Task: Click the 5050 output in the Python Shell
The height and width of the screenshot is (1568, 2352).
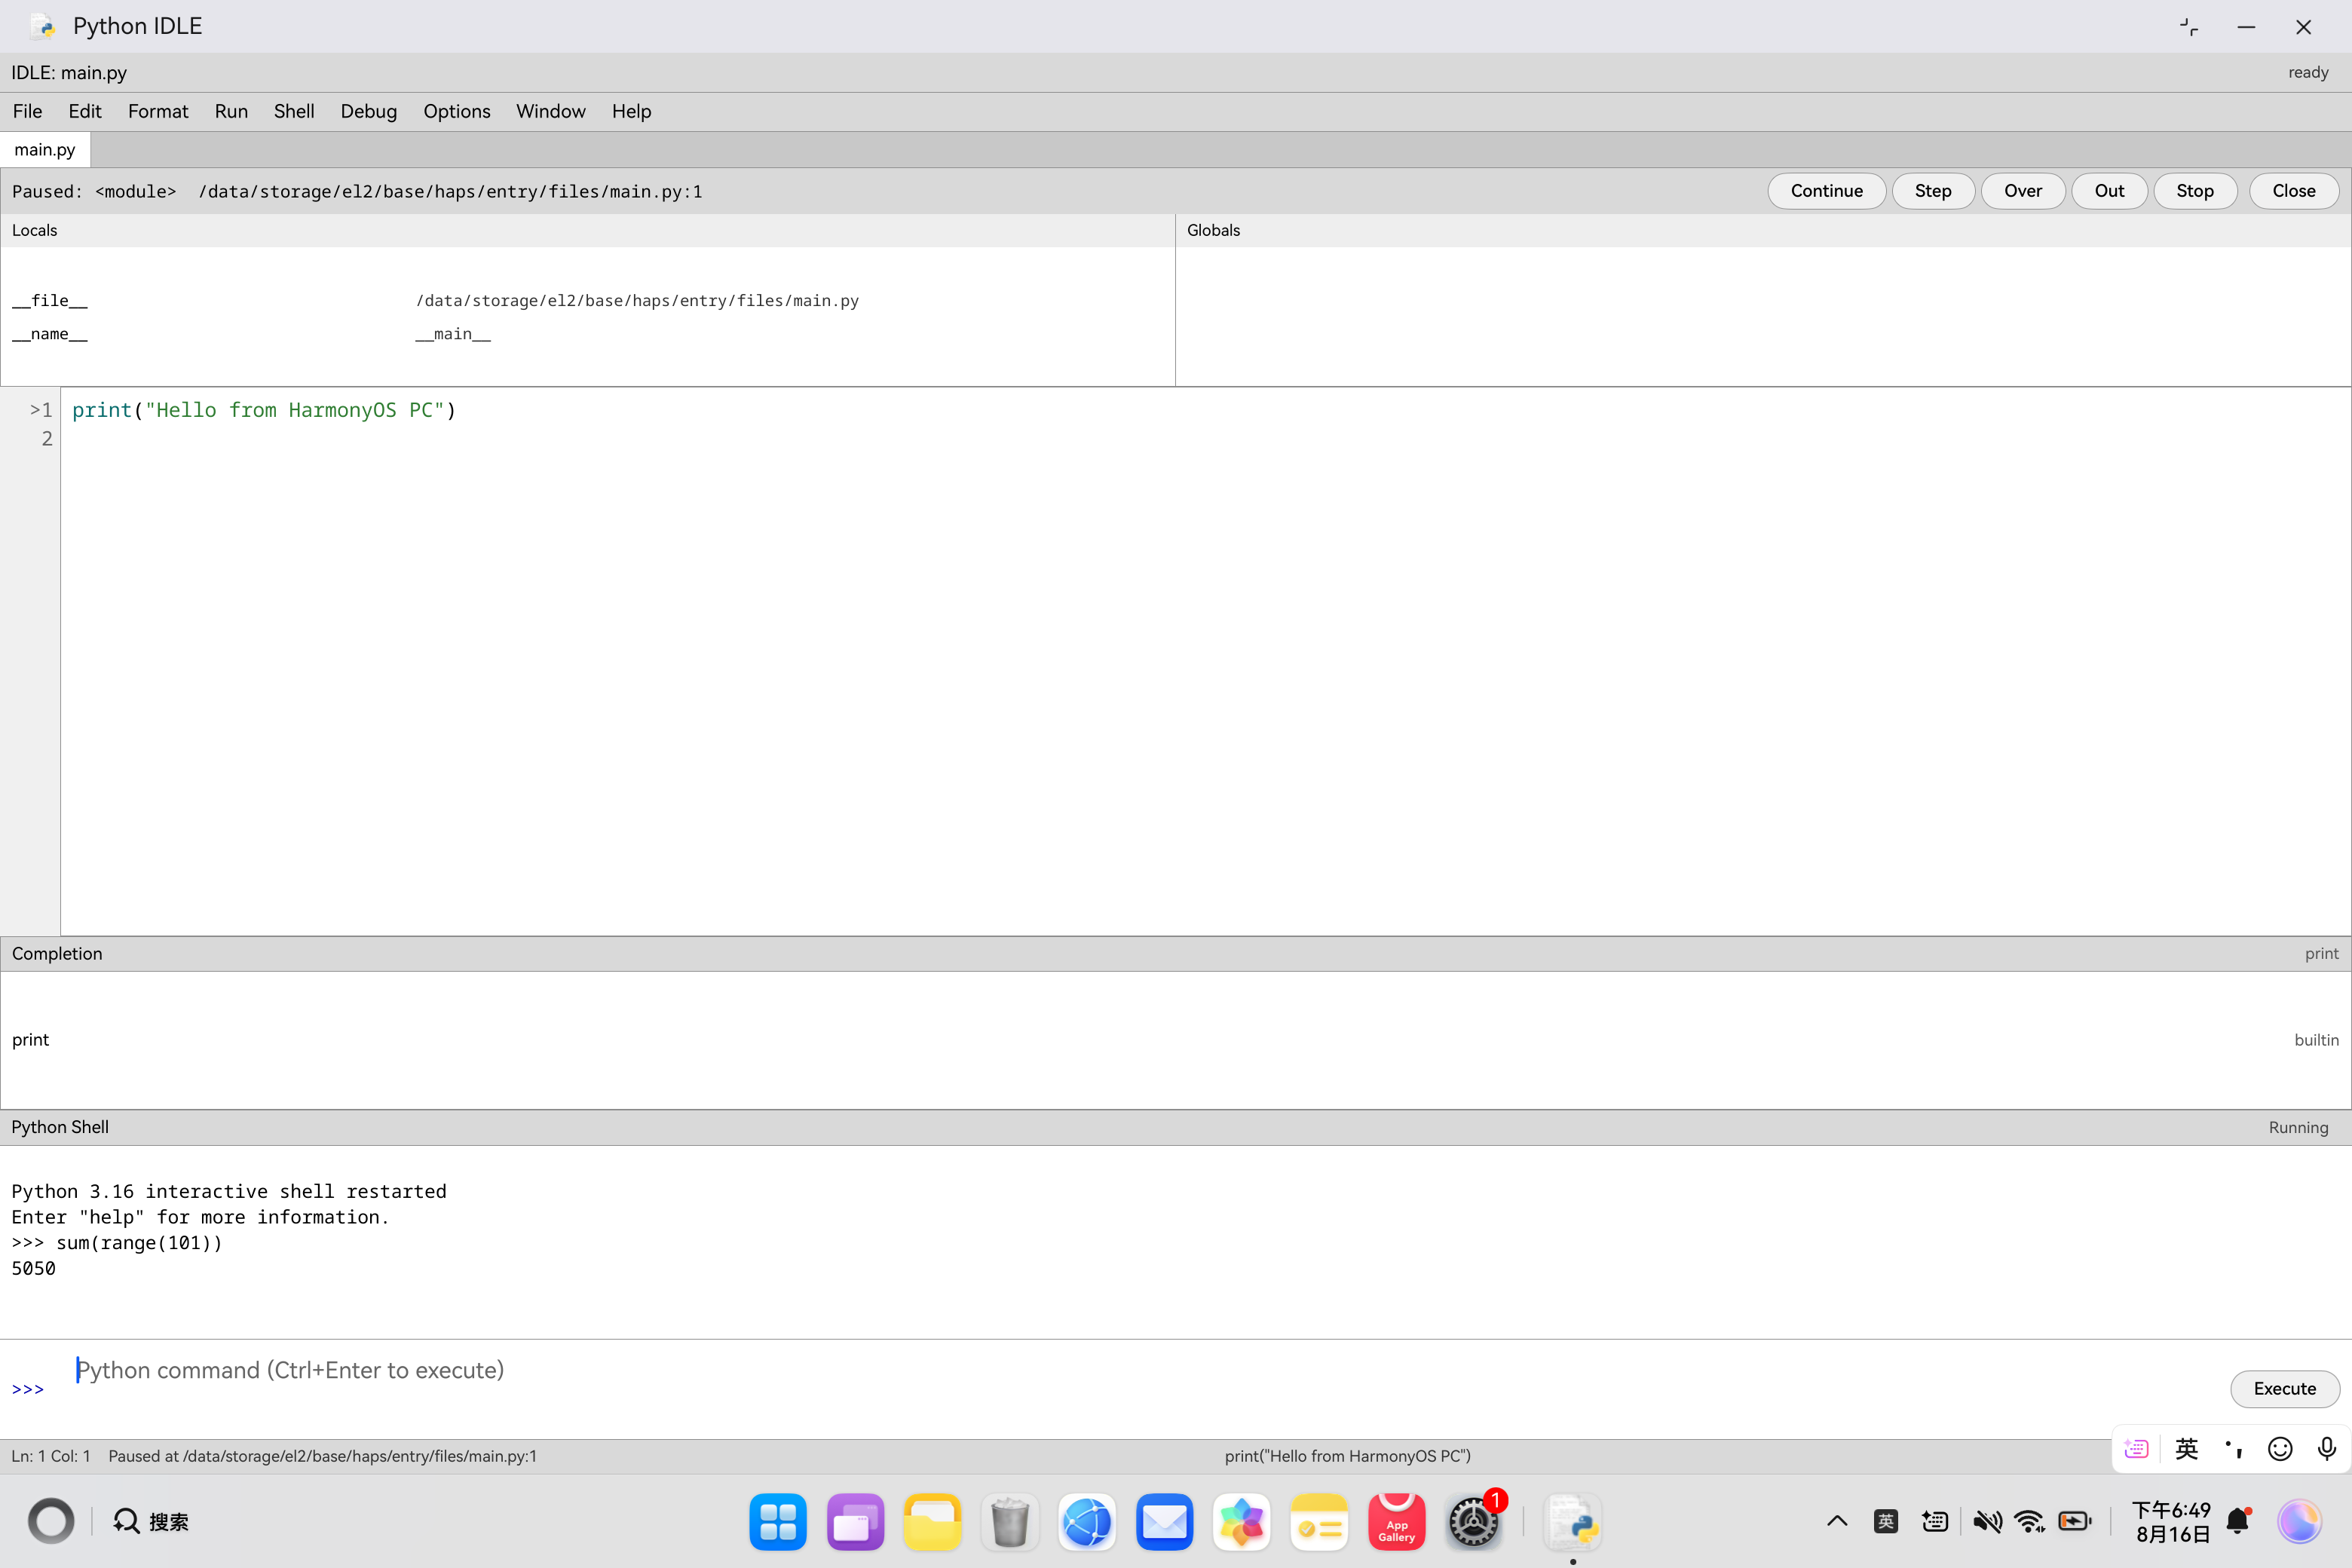Action: tap(34, 1268)
